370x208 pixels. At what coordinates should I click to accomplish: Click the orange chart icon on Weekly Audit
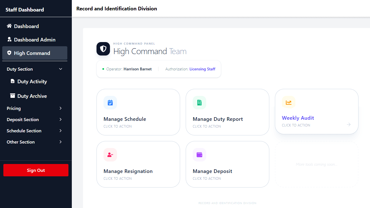[289, 103]
